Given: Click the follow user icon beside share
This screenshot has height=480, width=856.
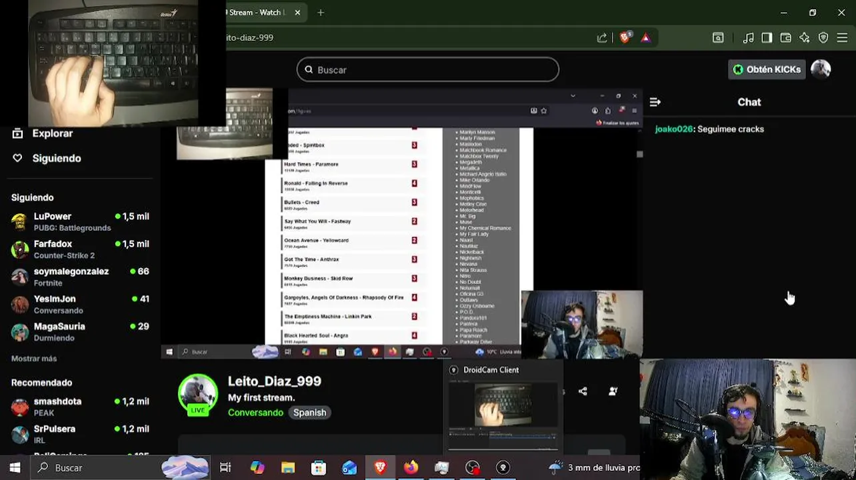Looking at the screenshot, I should point(613,391).
